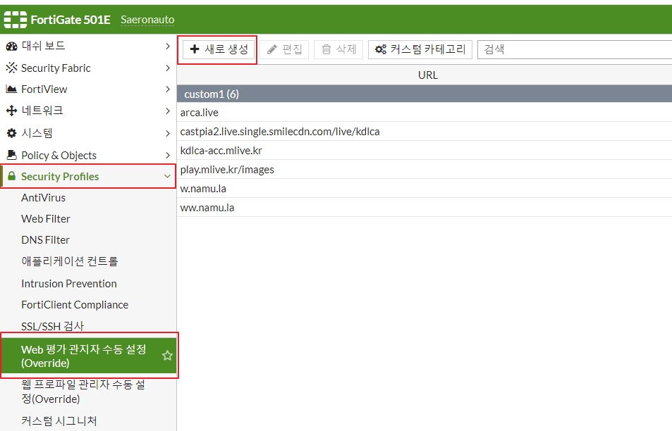Click the gears icon on 커스텀 카테고리

point(381,49)
